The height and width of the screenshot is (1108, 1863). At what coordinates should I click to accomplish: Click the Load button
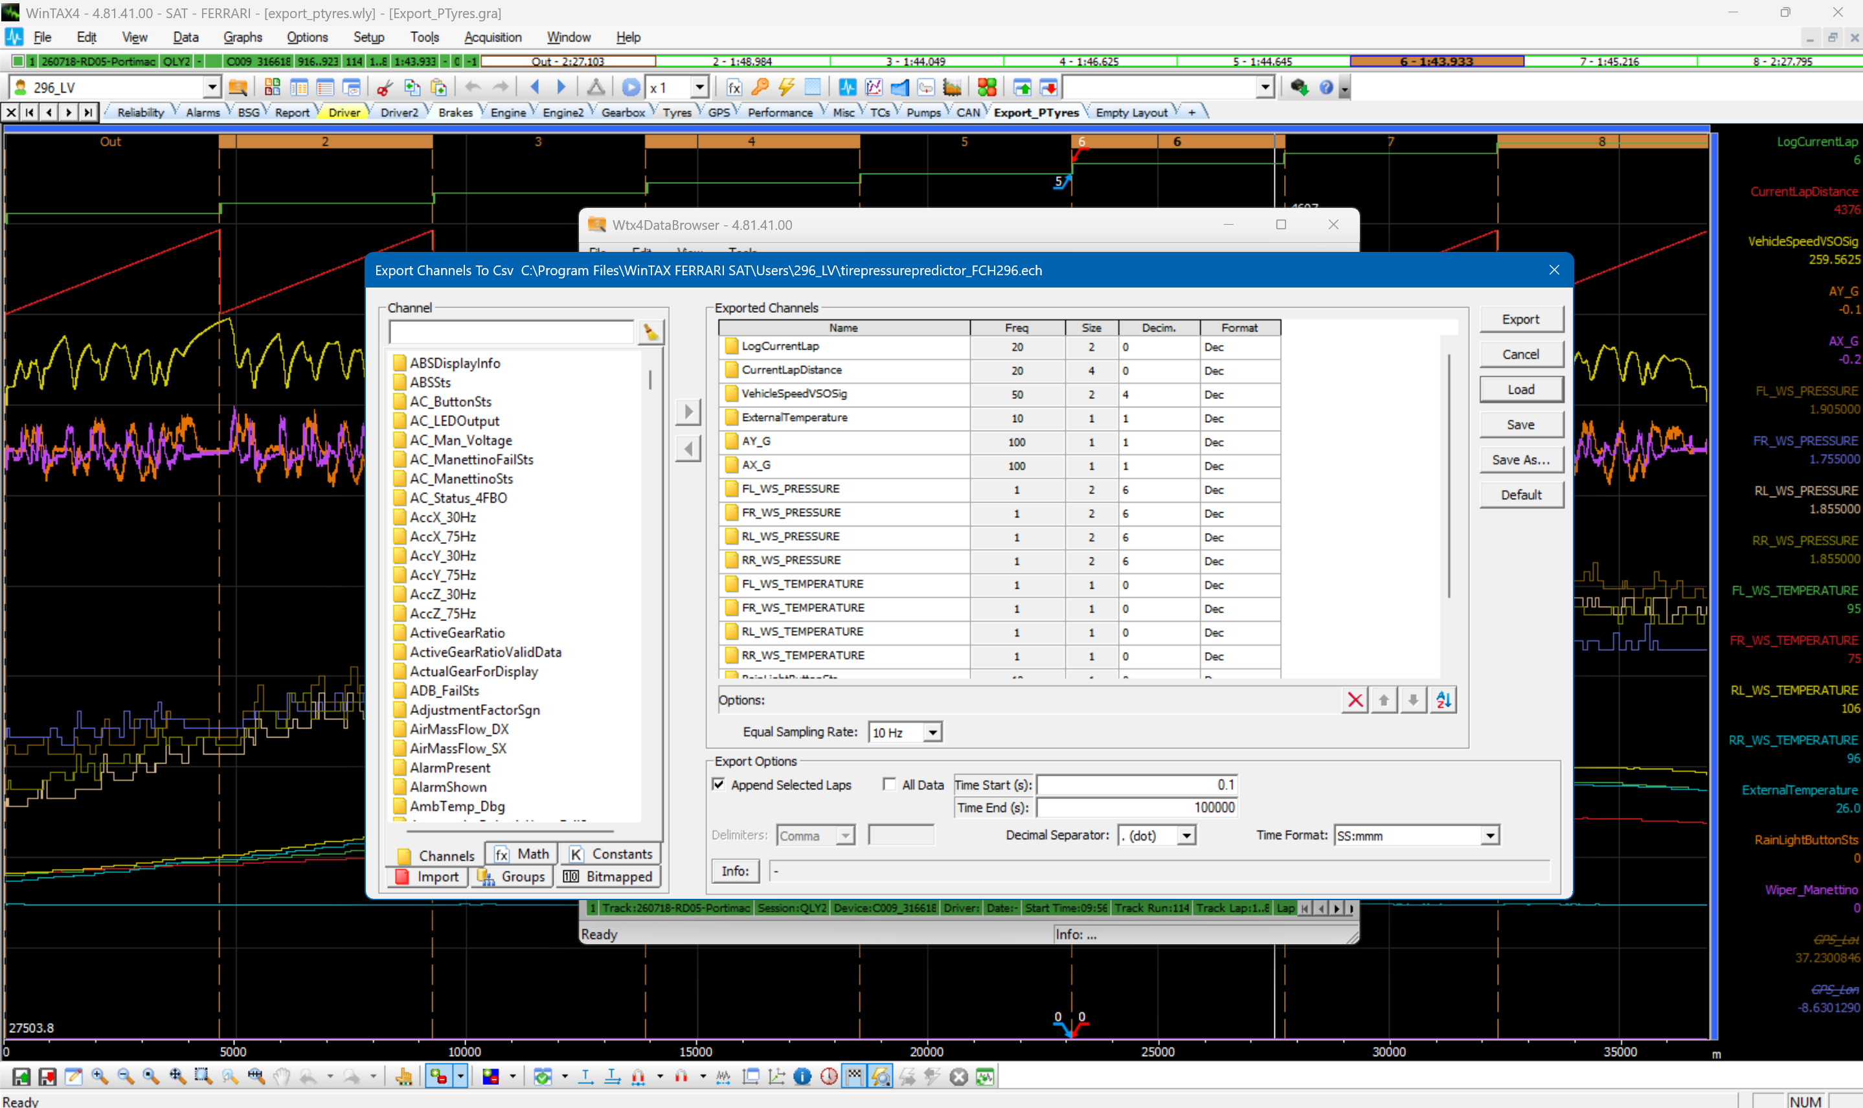pos(1520,390)
